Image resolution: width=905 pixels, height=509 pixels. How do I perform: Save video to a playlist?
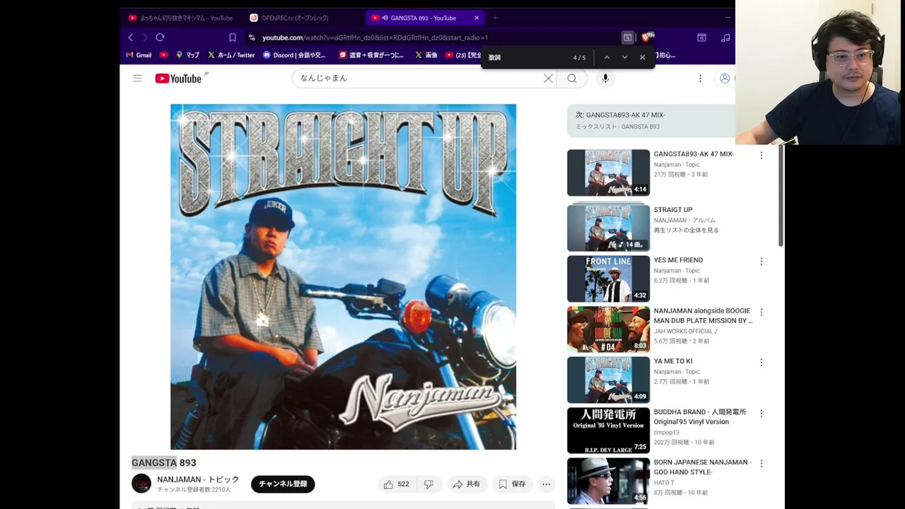point(513,484)
